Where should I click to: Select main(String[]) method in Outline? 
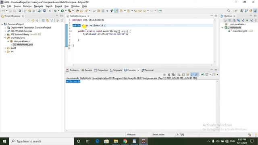click(x=239, y=31)
